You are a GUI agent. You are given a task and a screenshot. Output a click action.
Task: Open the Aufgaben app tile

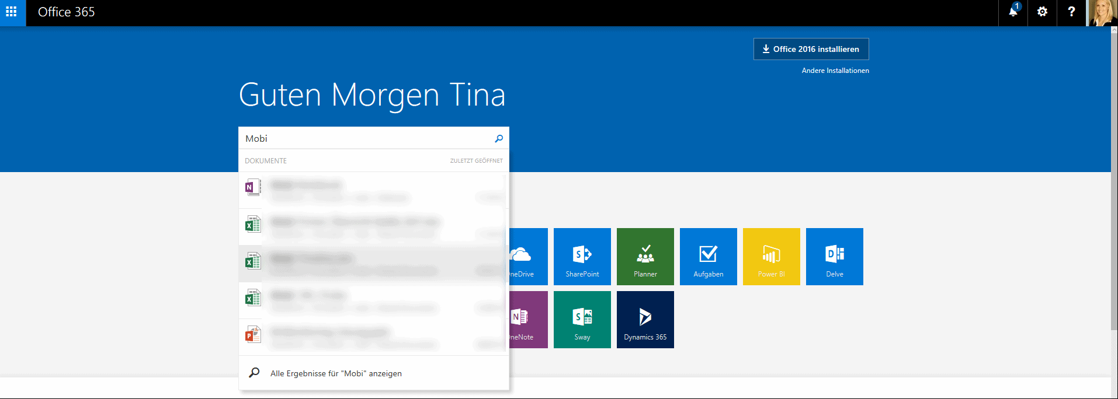709,257
